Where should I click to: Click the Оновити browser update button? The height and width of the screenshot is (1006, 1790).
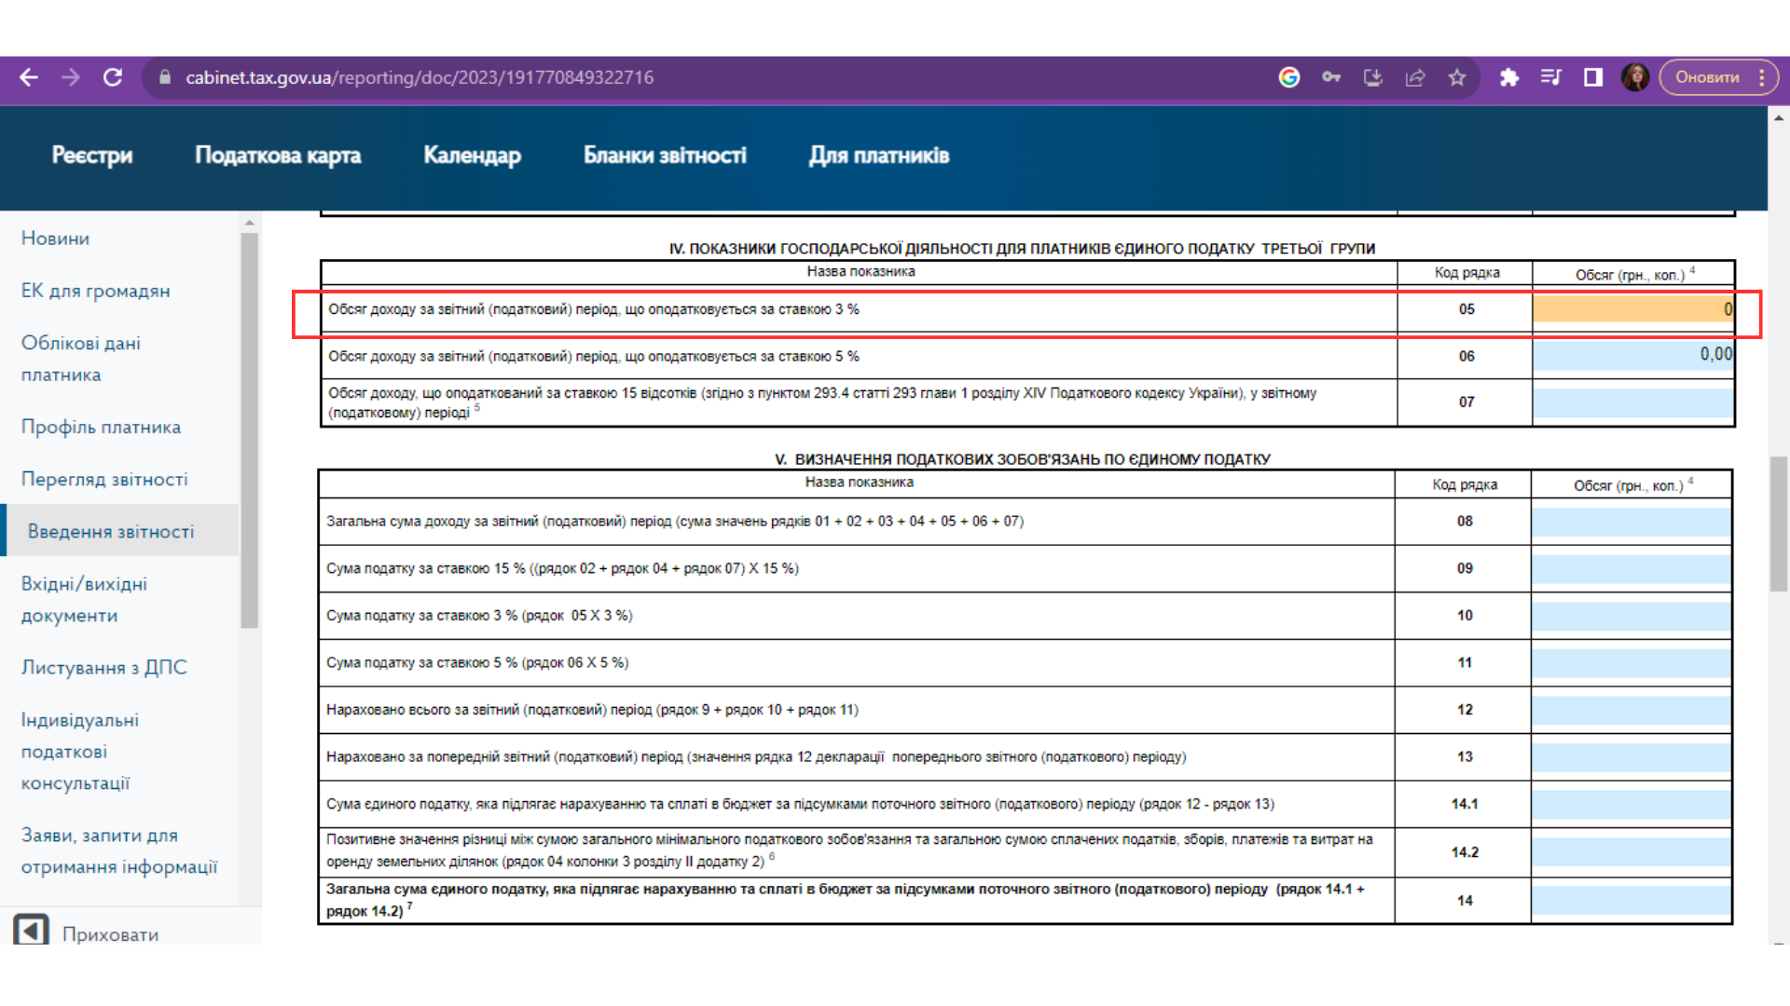point(1707,77)
